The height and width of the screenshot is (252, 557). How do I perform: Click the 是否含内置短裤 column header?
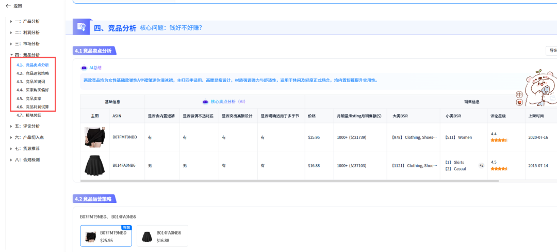point(161,116)
